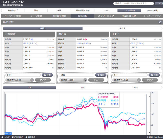Viewport: 163px width, 139px height.
Task: Click the 推奨環境 footer link
Action: [32, 137]
